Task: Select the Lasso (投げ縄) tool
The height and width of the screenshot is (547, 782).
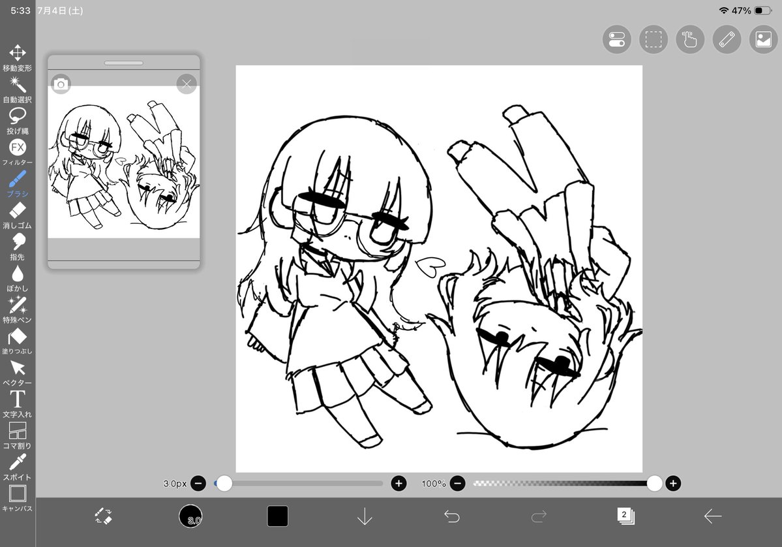Action: [18, 121]
